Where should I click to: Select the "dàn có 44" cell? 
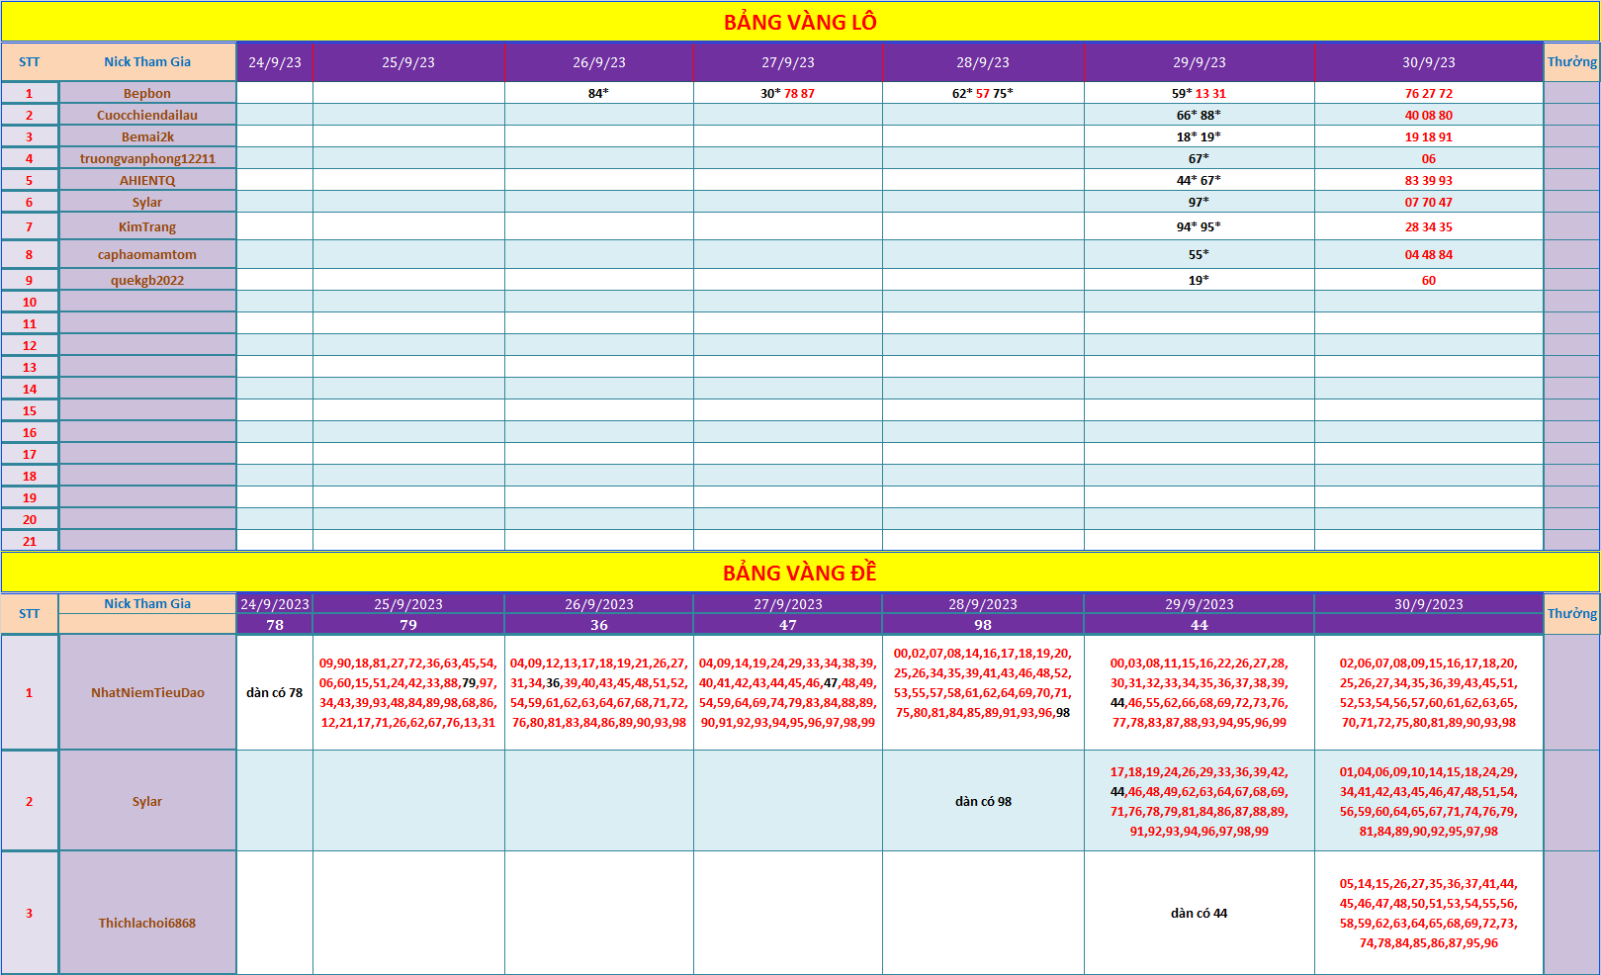coord(1199,913)
